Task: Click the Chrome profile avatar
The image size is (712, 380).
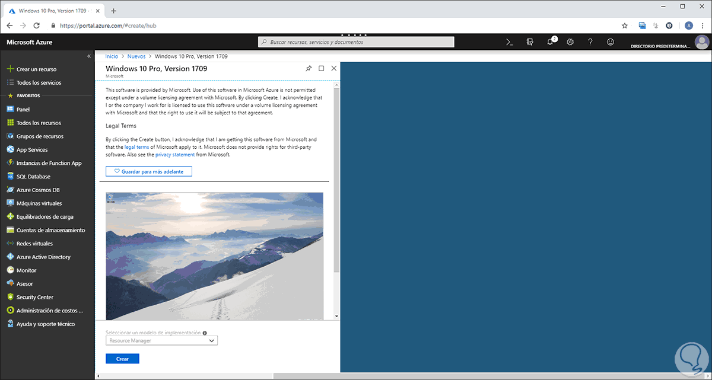Action: pyautogui.click(x=688, y=25)
